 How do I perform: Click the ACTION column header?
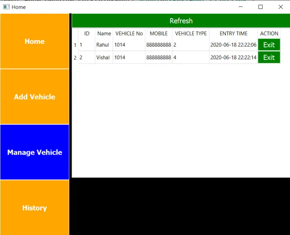click(x=269, y=34)
